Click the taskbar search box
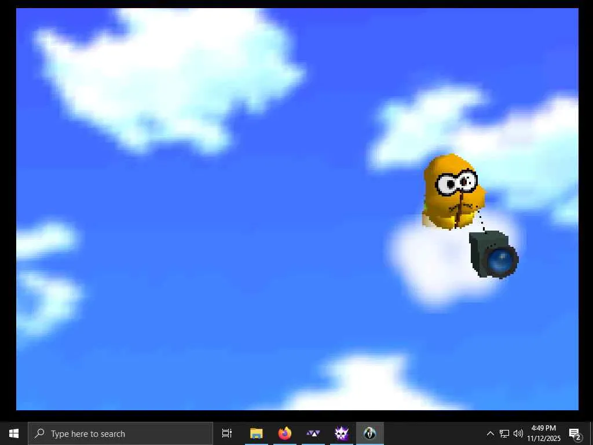This screenshot has width=593, height=445. coord(120,433)
